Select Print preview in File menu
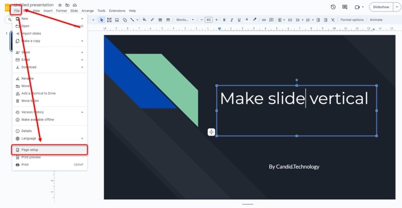The height and width of the screenshot is (208, 402). point(31,157)
